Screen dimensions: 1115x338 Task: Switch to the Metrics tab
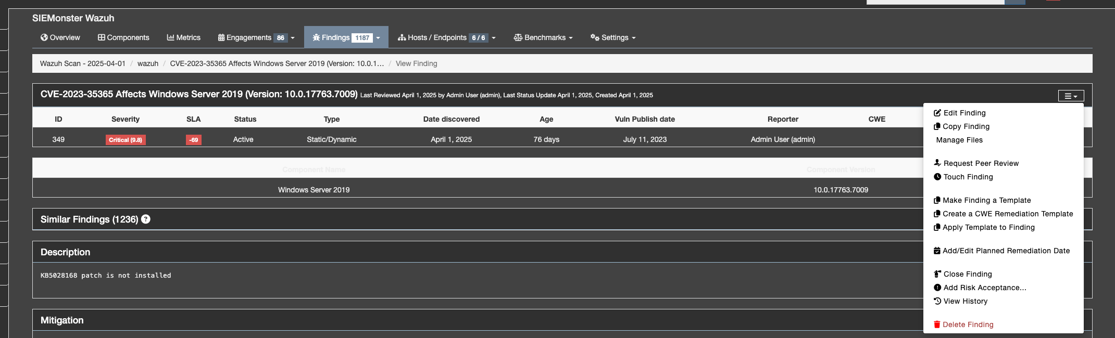[x=183, y=37]
